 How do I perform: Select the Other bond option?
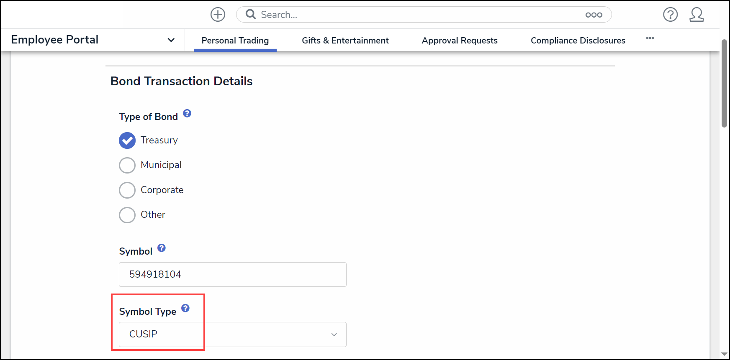[x=127, y=215]
